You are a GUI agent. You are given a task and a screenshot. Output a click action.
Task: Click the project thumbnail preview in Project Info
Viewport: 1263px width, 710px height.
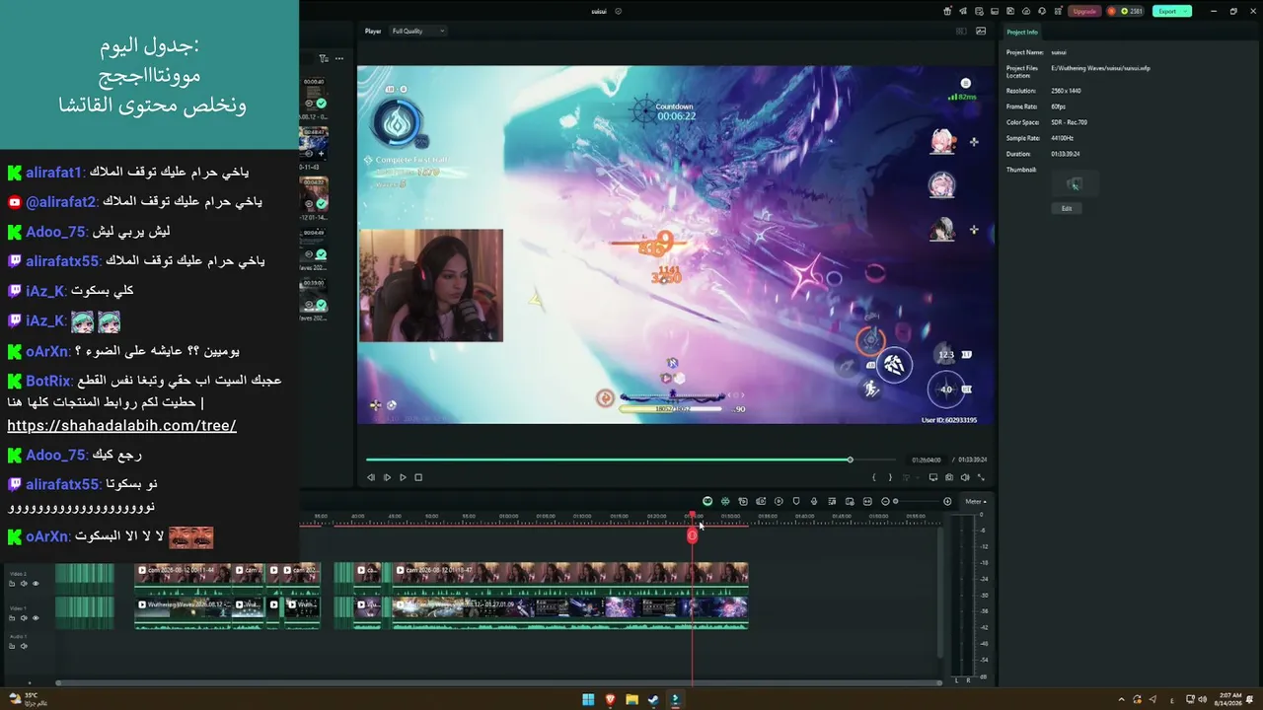1074,183
